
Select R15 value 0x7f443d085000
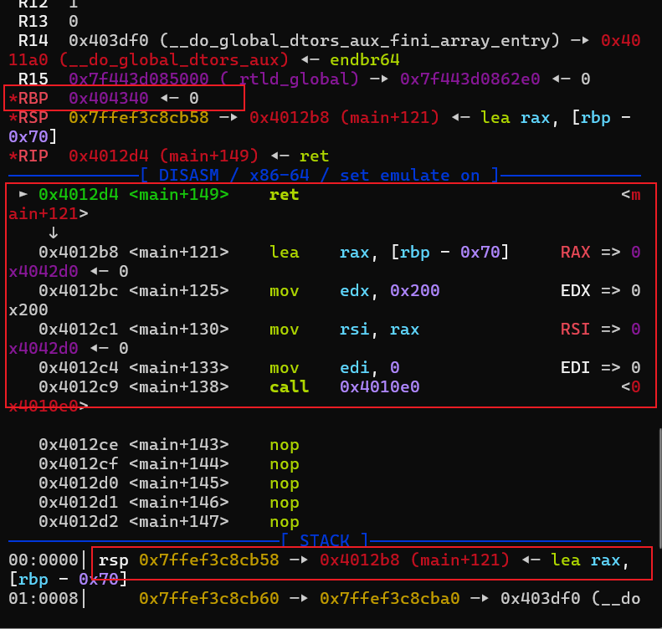pos(138,79)
